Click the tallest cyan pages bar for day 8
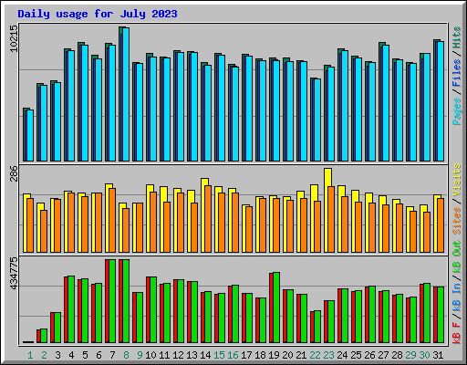 click(126, 94)
